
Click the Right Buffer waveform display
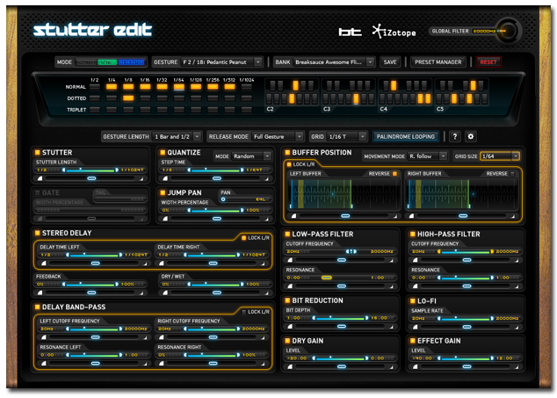click(x=462, y=194)
